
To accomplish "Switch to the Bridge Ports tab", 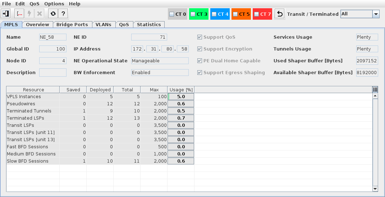I will click(x=72, y=24).
